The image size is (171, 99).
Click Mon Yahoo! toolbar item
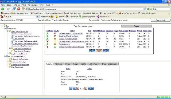click(x=103, y=17)
